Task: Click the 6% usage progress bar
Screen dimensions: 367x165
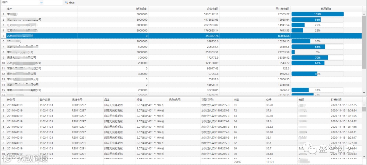Action: pyautogui.click(x=318, y=52)
